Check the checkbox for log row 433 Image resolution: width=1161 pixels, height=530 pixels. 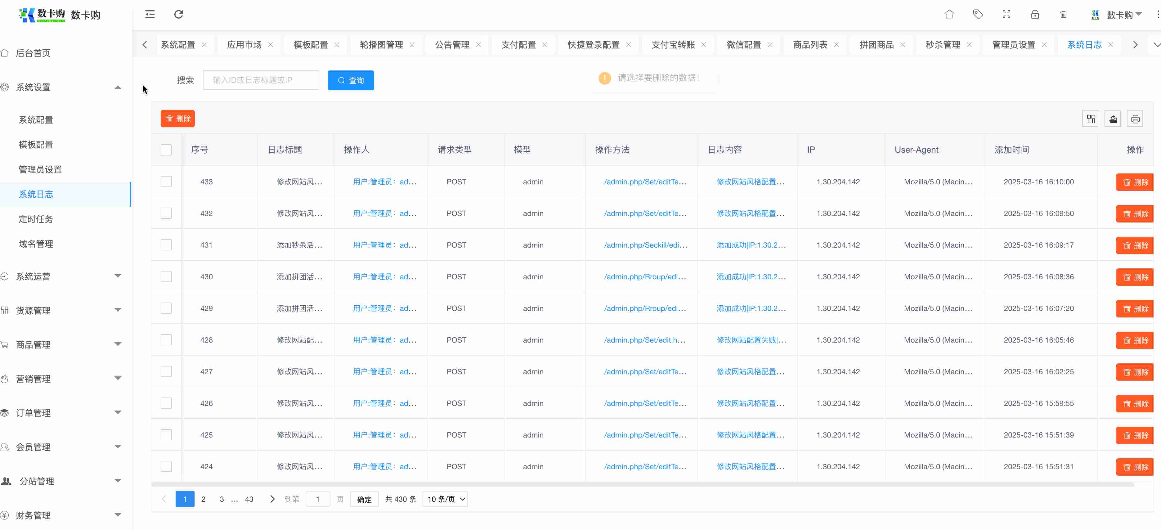click(166, 182)
